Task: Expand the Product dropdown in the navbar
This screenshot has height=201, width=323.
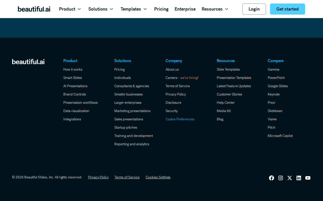Action: pyautogui.click(x=70, y=9)
